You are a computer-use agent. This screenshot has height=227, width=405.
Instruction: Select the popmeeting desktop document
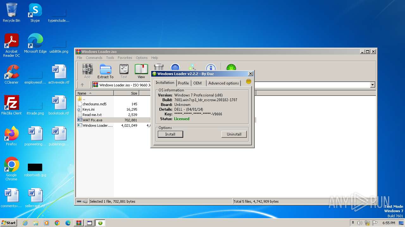coord(35,136)
